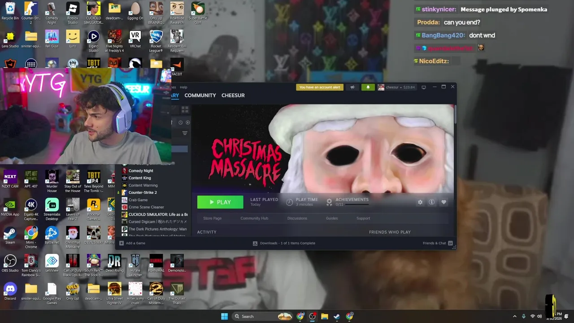Open Steam notifications bell
Viewport: 574px width, 323px height.
click(368, 87)
